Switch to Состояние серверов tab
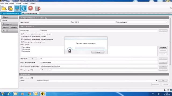Screen dimensions: 172x96 [30, 14]
